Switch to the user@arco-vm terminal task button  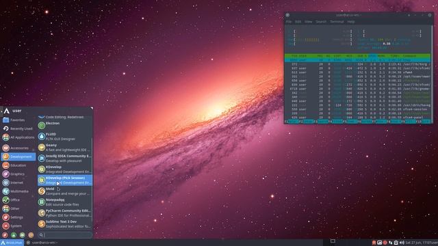coord(42,243)
